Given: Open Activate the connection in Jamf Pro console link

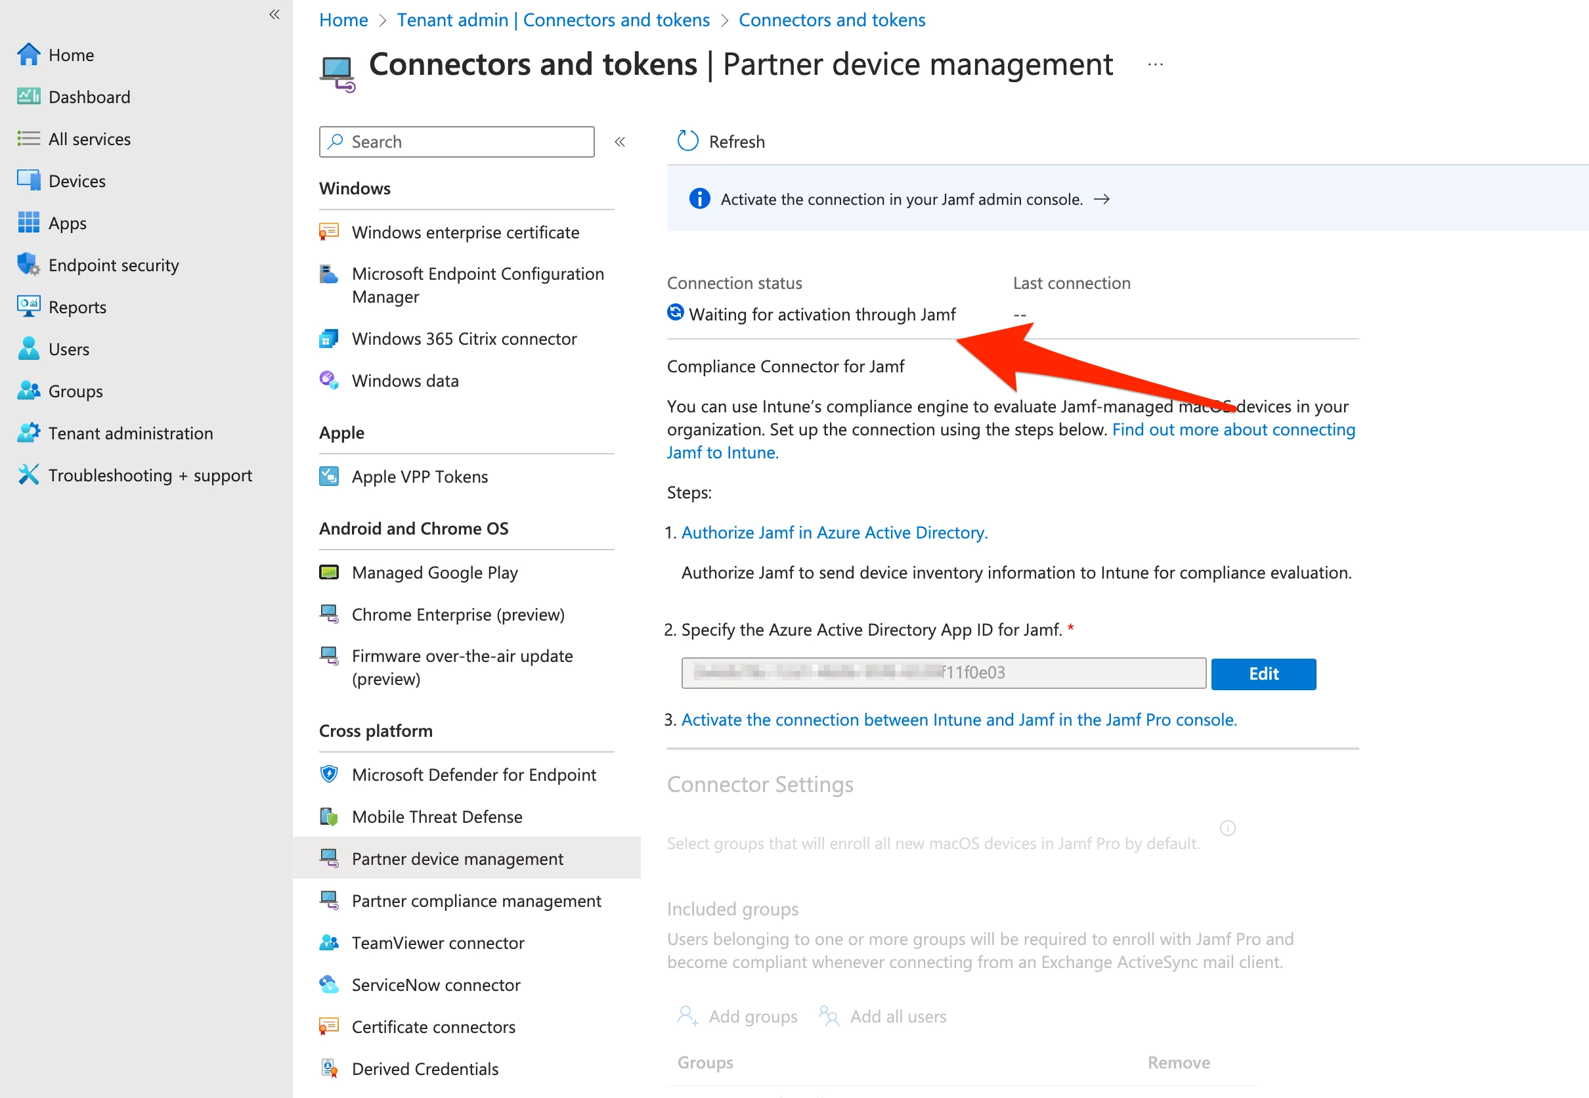Looking at the screenshot, I should click(959, 719).
